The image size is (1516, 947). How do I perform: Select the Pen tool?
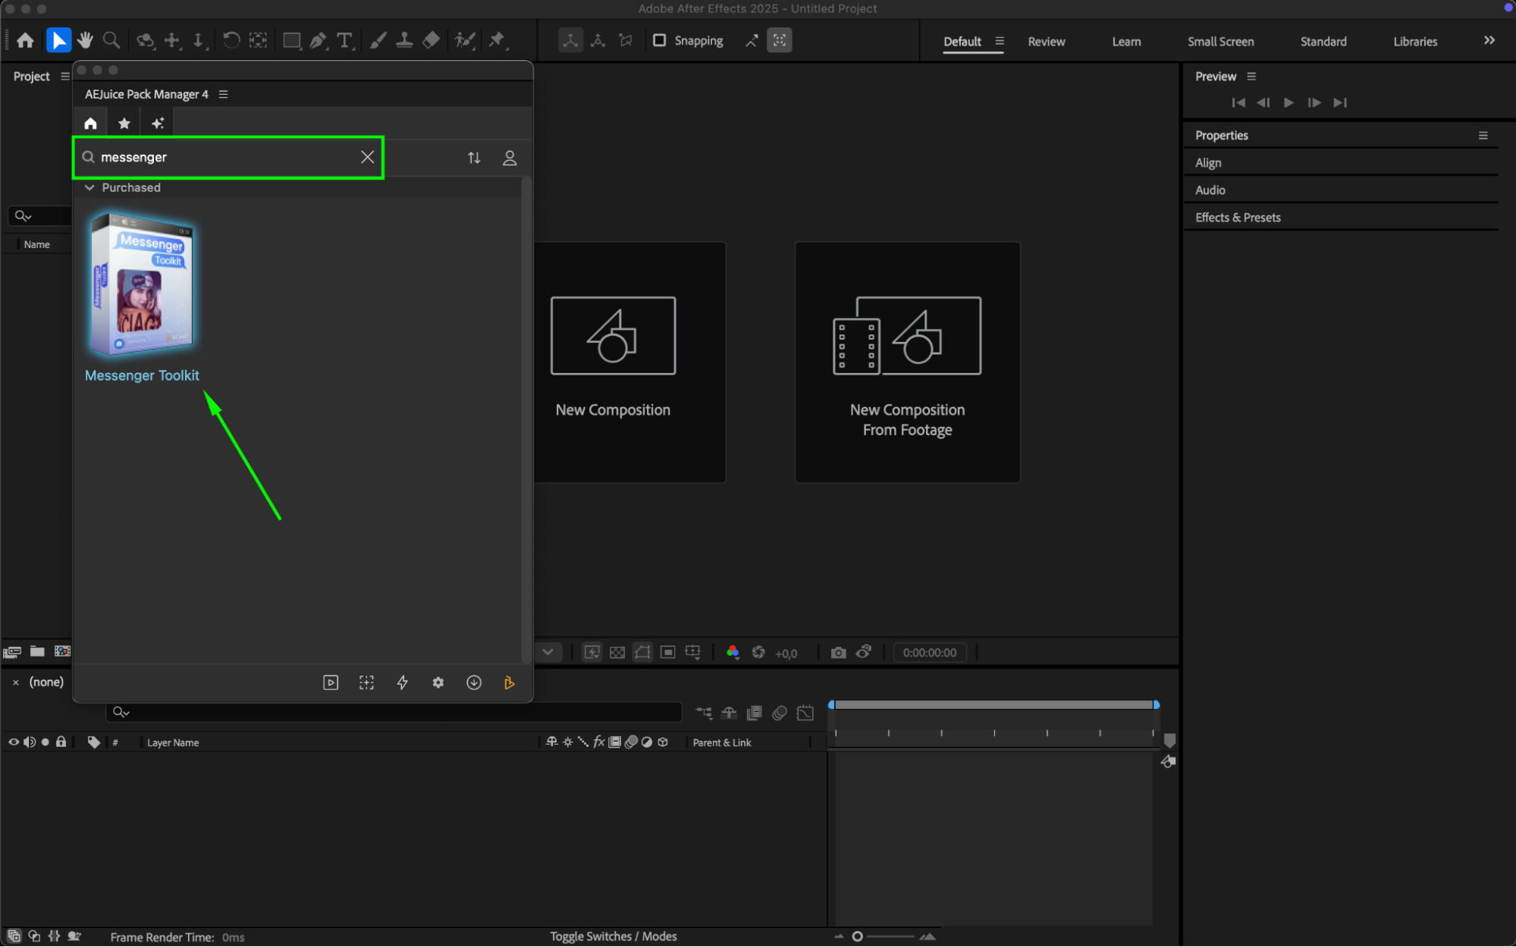tap(319, 40)
